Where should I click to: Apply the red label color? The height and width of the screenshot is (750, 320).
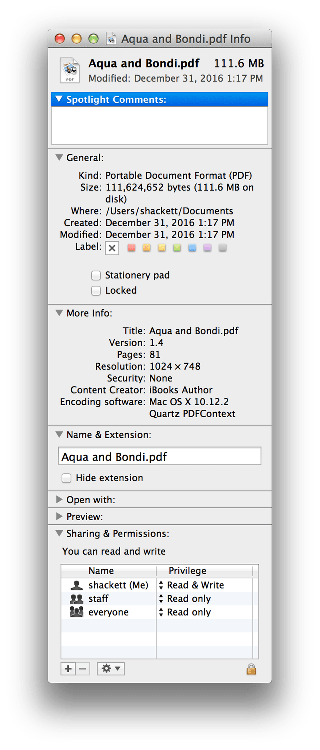[x=132, y=248]
